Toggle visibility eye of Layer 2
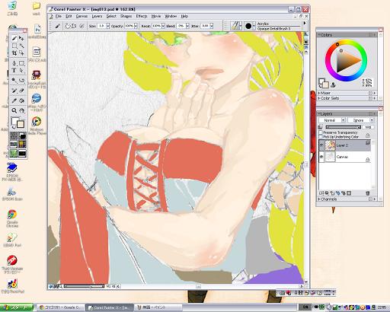The image size is (390, 312). tap(321, 145)
